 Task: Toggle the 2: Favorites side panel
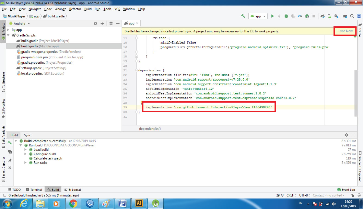pos(3,109)
